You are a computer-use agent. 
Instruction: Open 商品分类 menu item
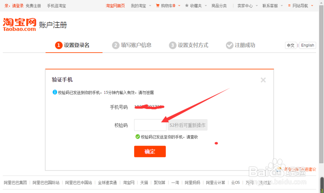(219, 6)
